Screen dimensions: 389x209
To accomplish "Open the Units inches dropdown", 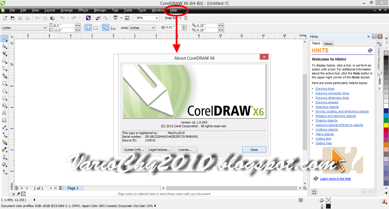I will pos(153,28).
